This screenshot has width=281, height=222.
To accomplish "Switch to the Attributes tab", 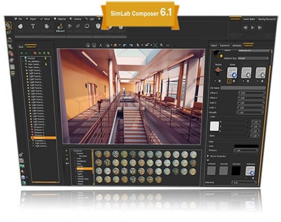I will 237,46.
